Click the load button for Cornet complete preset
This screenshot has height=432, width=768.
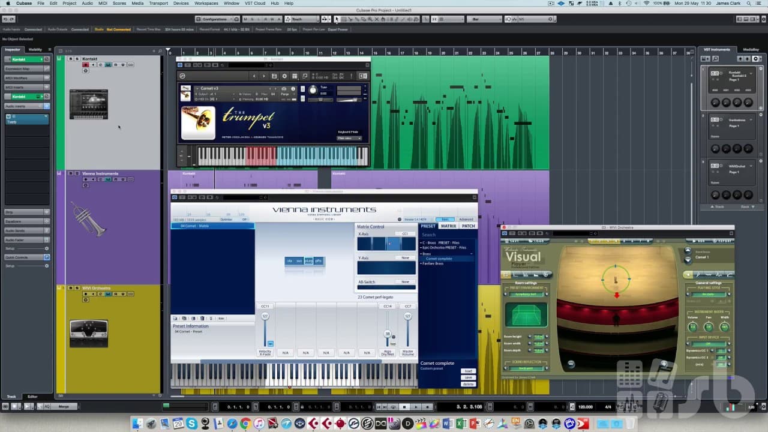pos(469,371)
